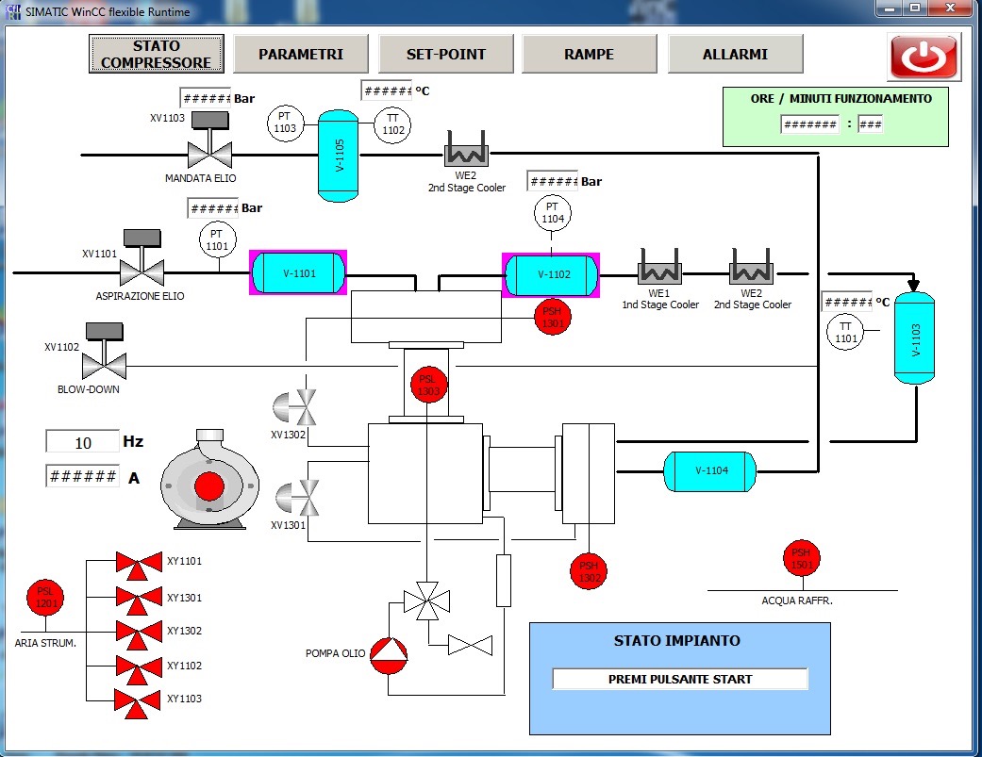This screenshot has width=982, height=757.
Task: Click solenoid valve XY1103
Action: (139, 704)
